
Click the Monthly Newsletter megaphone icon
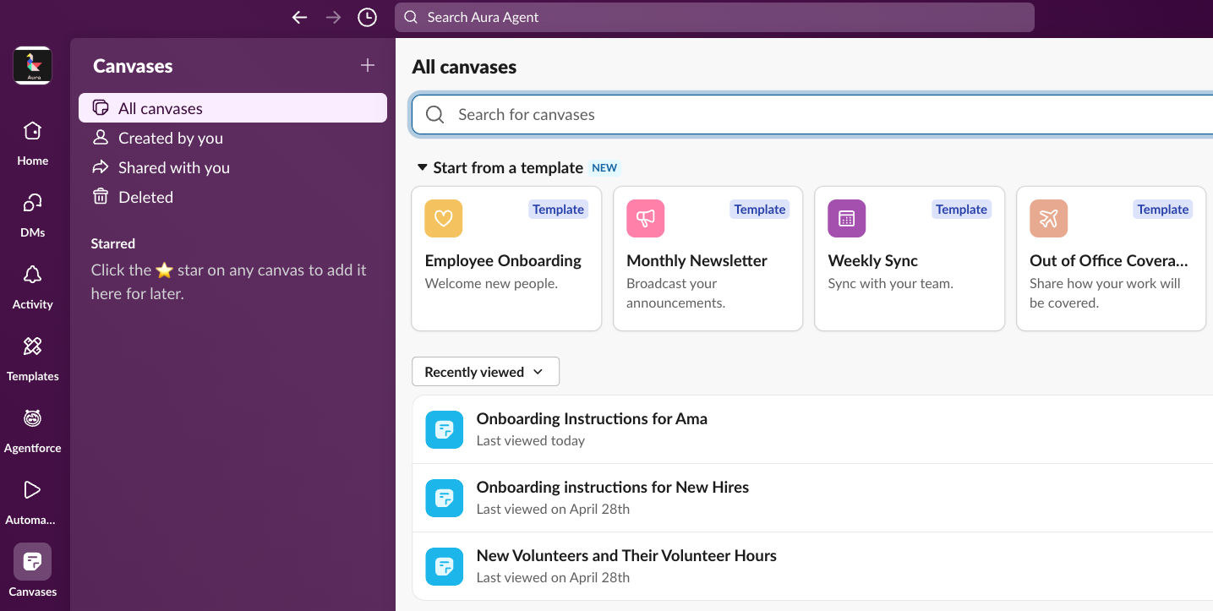[x=645, y=218]
